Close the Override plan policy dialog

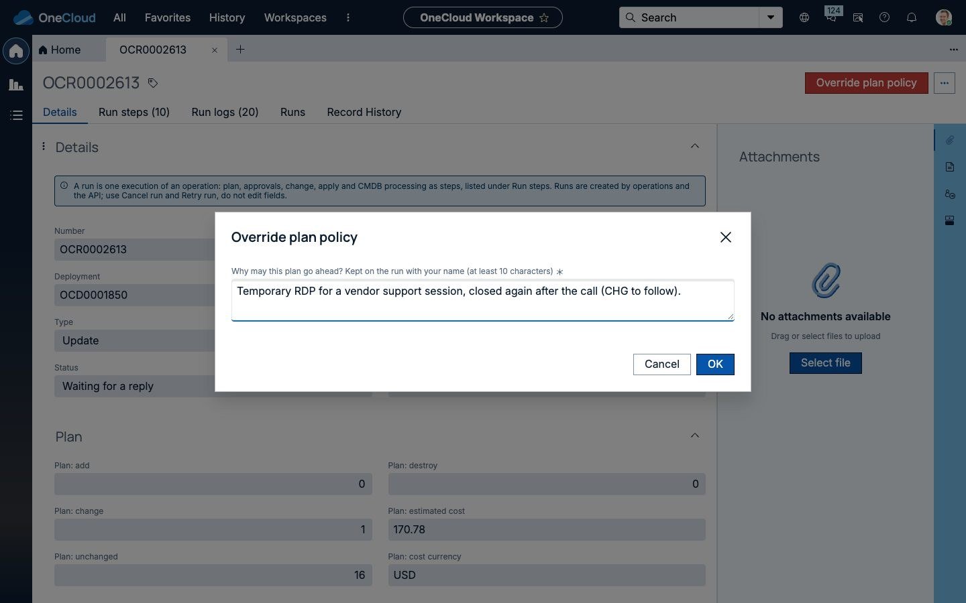coord(725,237)
